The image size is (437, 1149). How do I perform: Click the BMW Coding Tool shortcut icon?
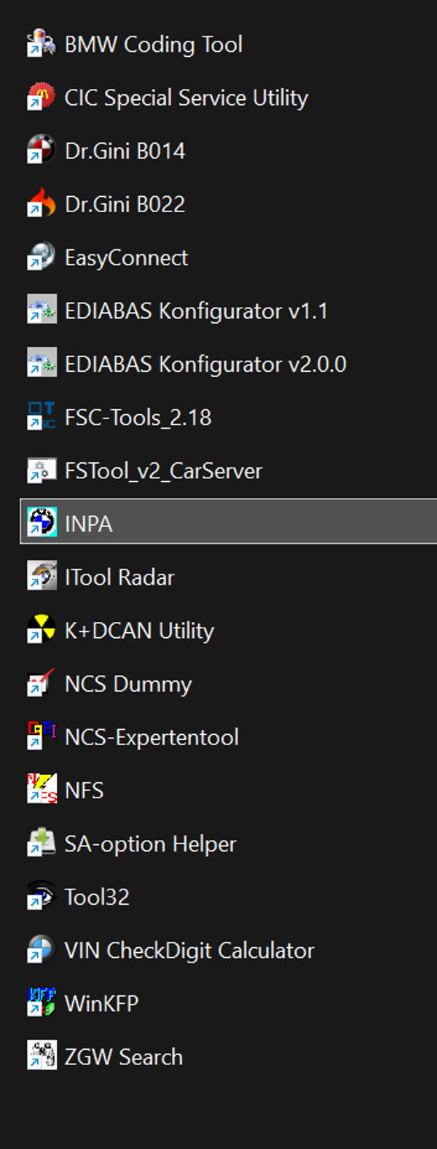point(42,44)
